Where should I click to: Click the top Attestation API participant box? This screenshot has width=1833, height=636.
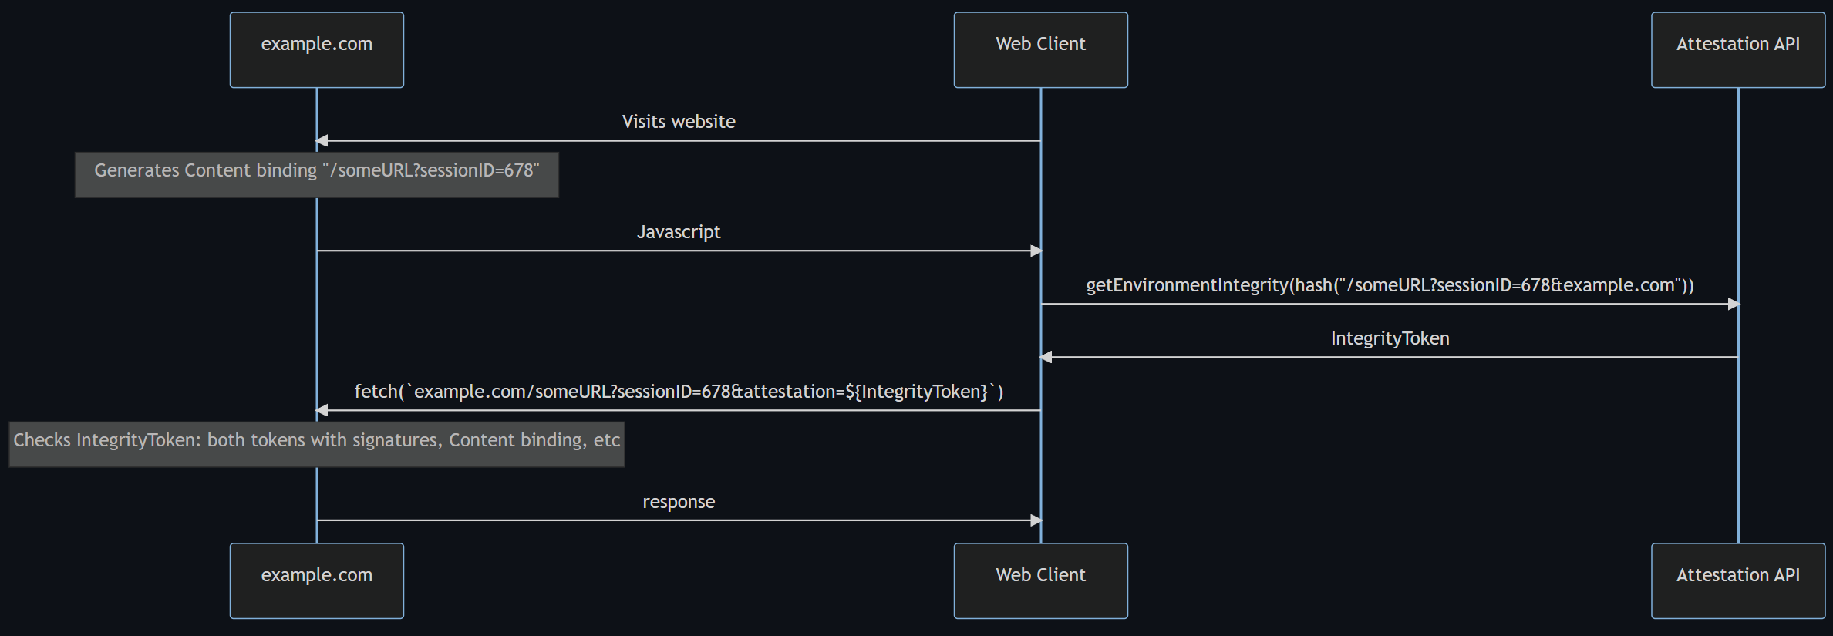[x=1737, y=49]
